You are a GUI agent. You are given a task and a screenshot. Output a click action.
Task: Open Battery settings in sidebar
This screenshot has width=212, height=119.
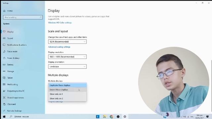pos(10,65)
